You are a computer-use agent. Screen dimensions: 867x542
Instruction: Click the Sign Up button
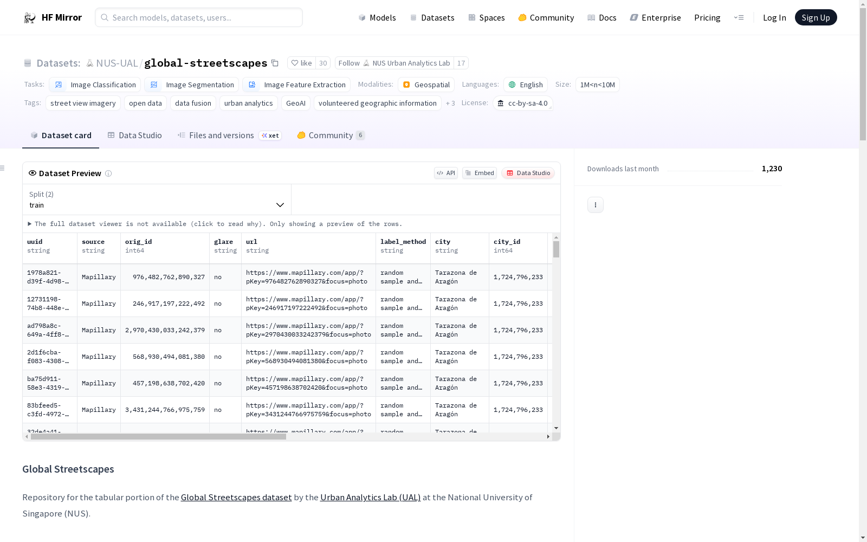pos(816,17)
